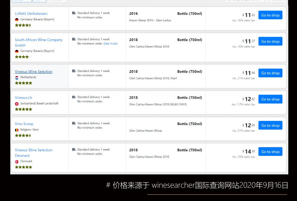Click delivery truck icon in Vinexus Netherlands row
The height and width of the screenshot is (201, 297).
pos(74,71)
